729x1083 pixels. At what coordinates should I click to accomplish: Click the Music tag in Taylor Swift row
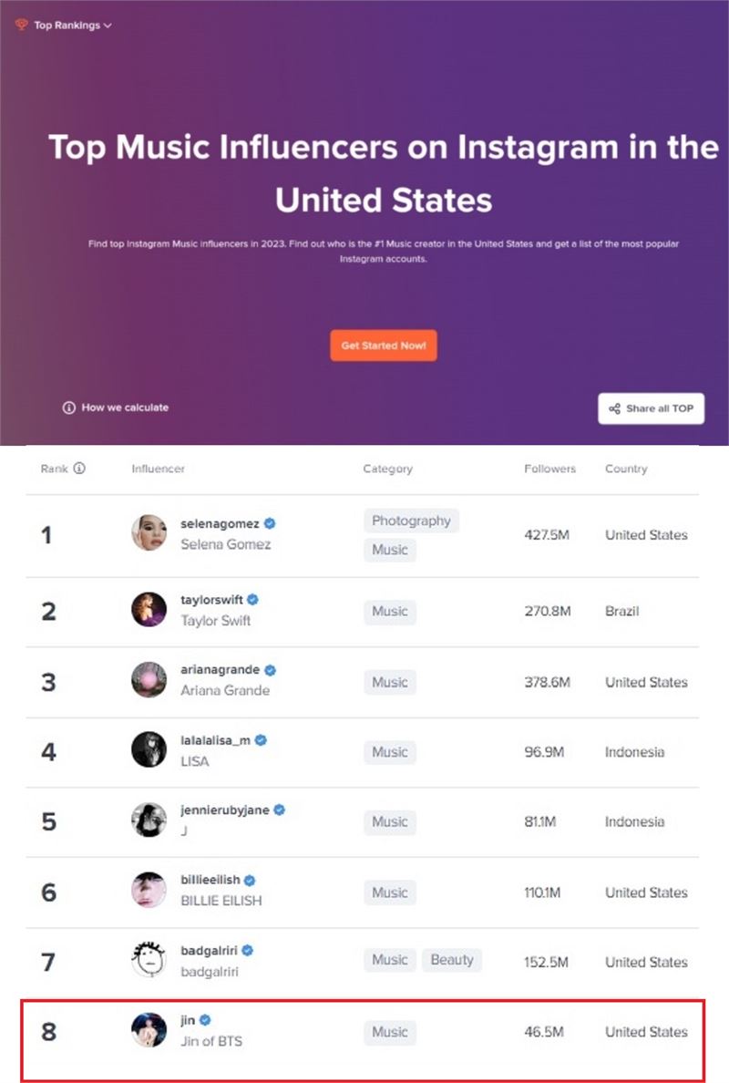pos(390,612)
